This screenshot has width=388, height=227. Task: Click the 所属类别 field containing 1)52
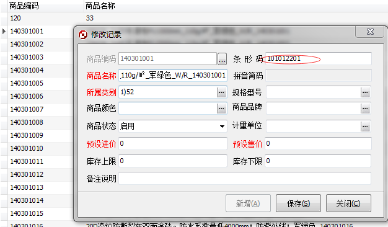[168, 92]
